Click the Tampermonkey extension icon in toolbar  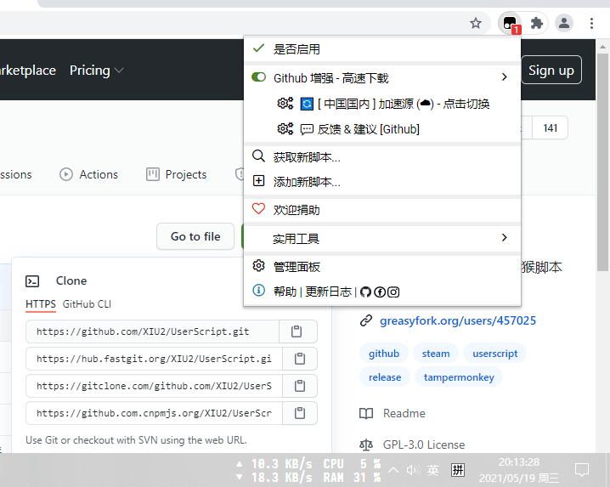click(x=510, y=24)
